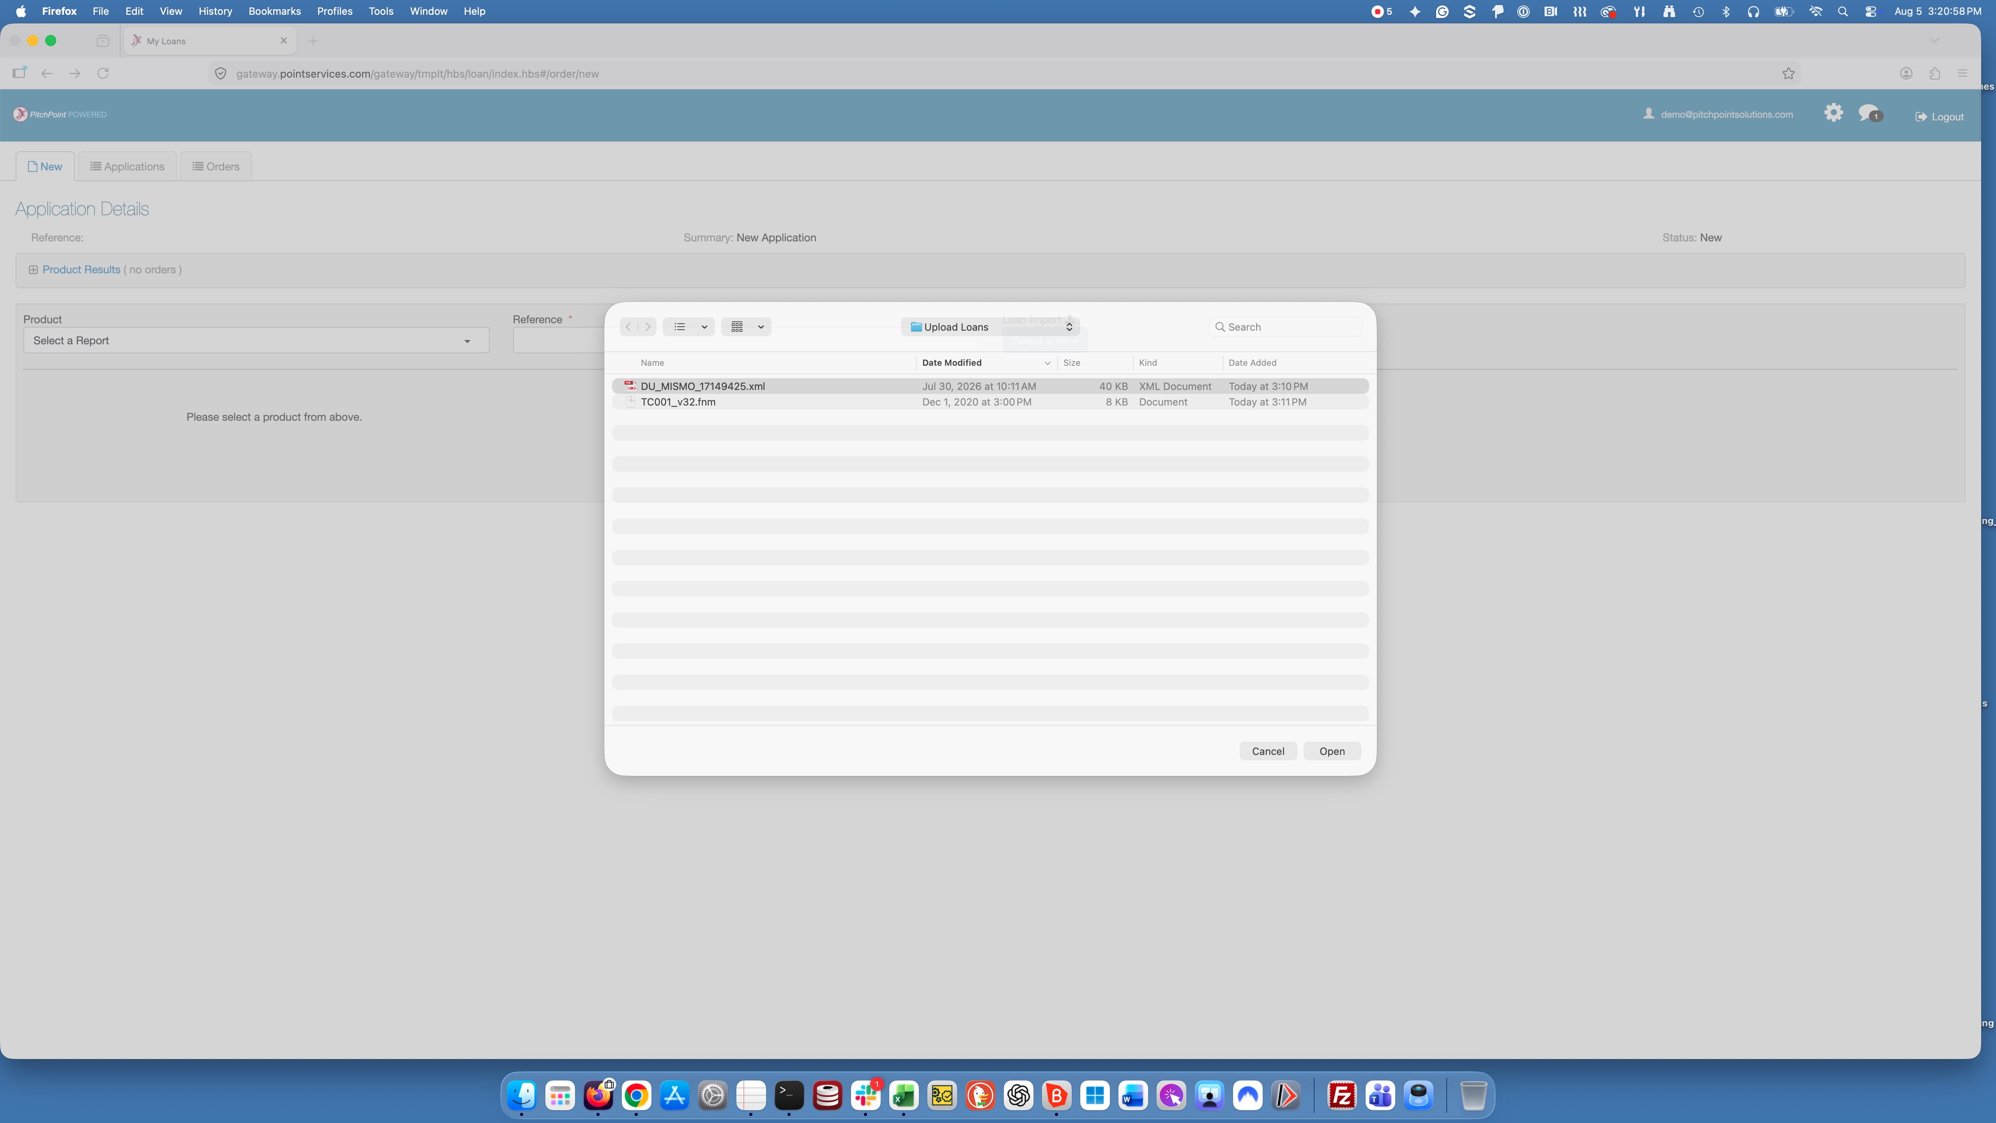Click the Firefox address bar URL
The image size is (1996, 1123).
[417, 74]
